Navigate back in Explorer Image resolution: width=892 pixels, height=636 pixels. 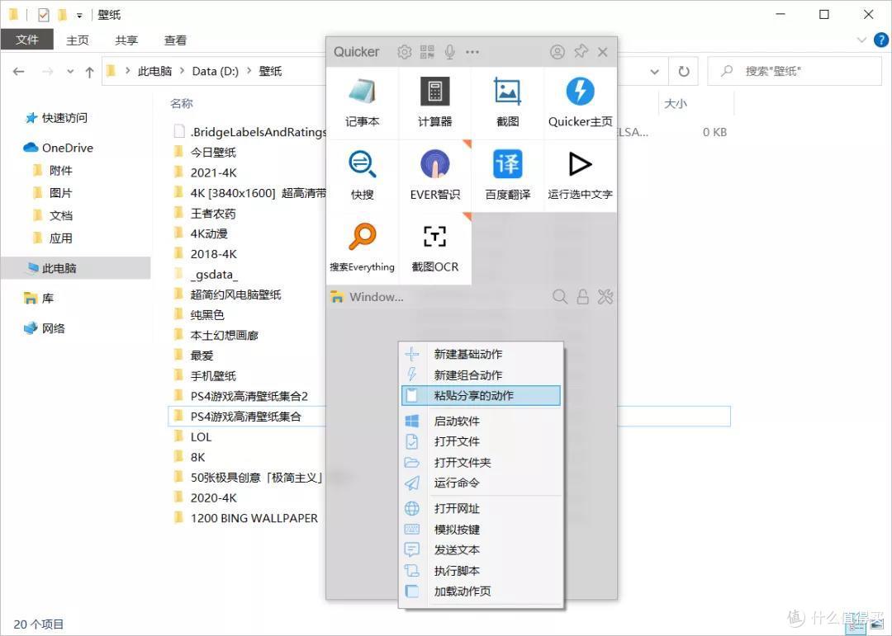click(x=19, y=72)
